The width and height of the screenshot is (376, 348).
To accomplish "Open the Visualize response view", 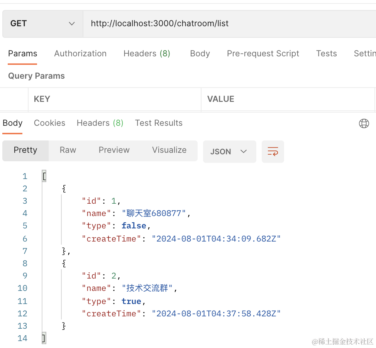I will (169, 150).
